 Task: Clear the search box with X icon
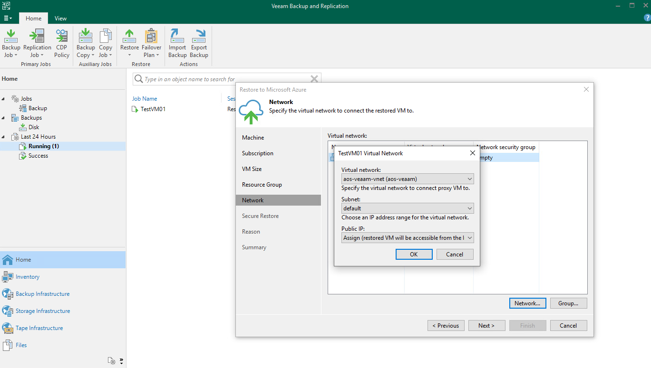click(314, 79)
